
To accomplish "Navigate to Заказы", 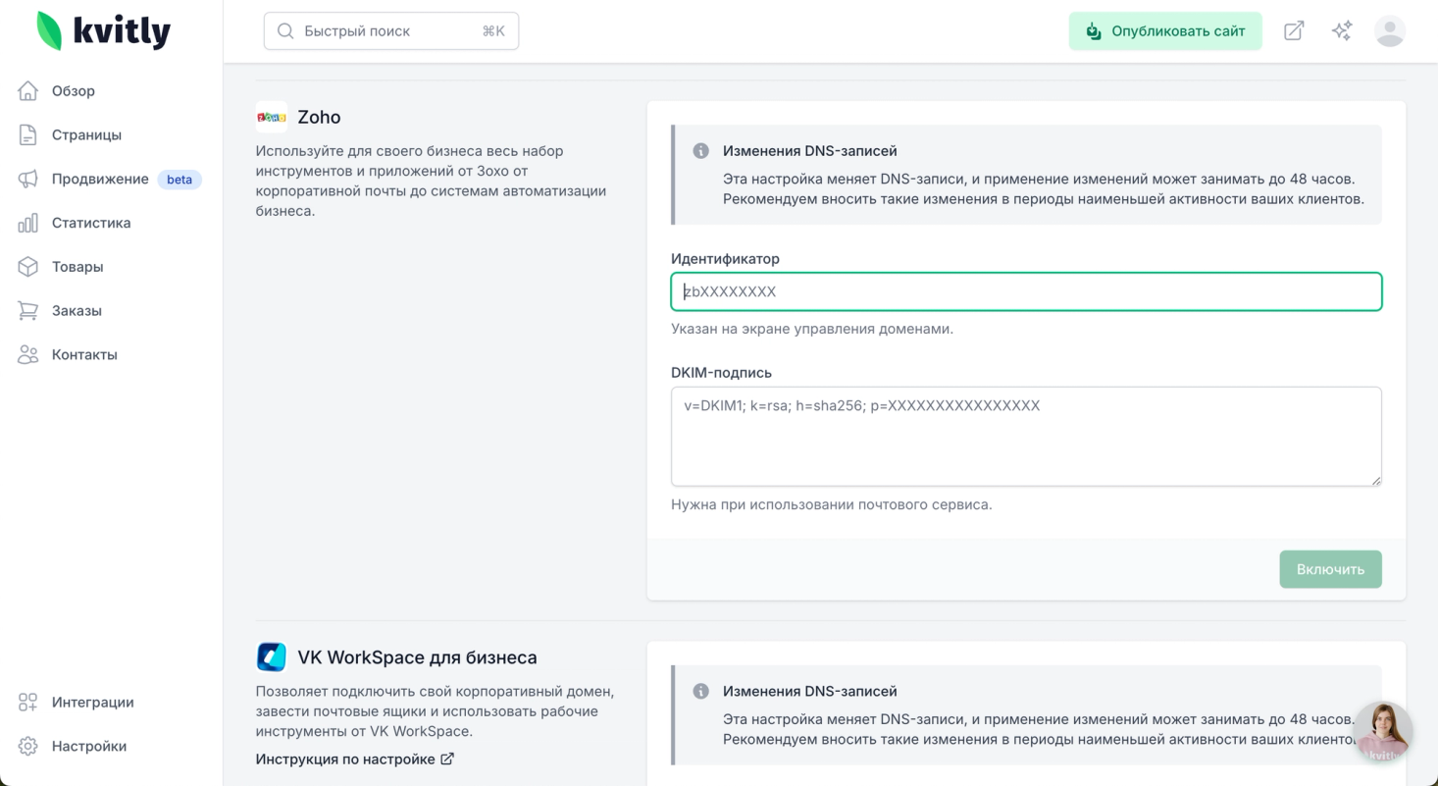I will click(77, 311).
